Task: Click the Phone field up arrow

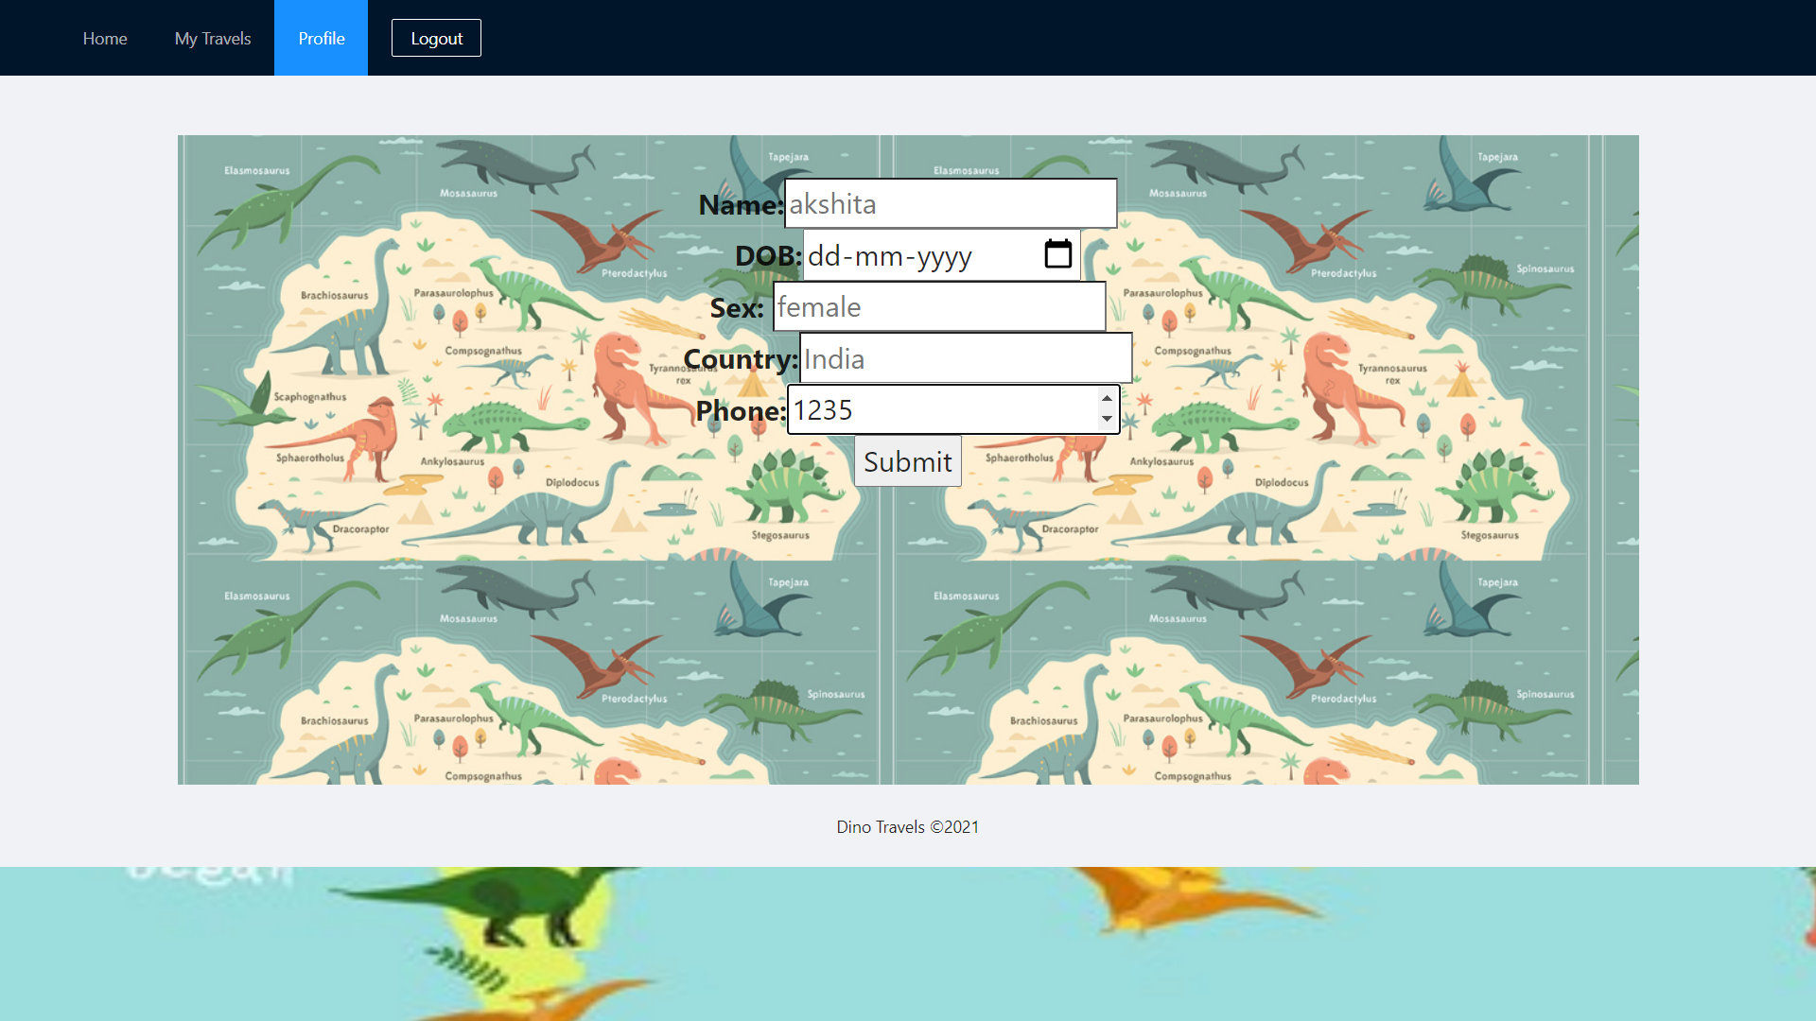Action: 1107,399
